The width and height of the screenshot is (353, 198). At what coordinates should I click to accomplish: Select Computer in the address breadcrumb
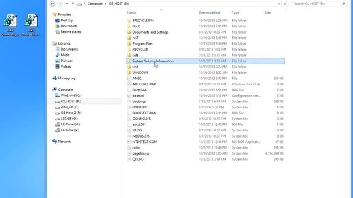pyautogui.click(x=95, y=4)
